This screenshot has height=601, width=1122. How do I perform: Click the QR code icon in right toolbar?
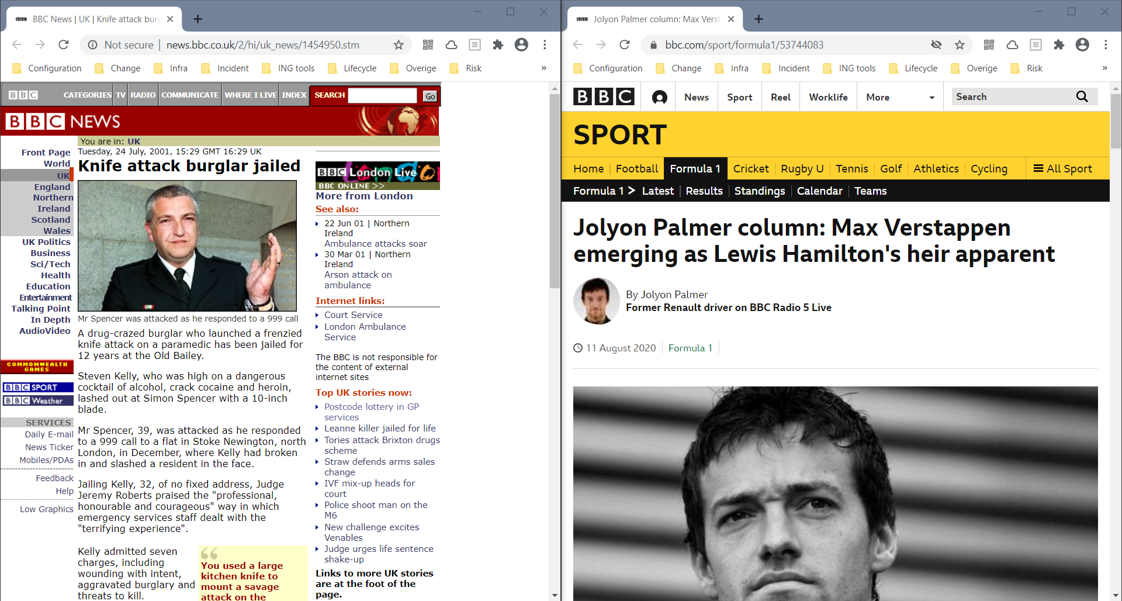click(989, 45)
